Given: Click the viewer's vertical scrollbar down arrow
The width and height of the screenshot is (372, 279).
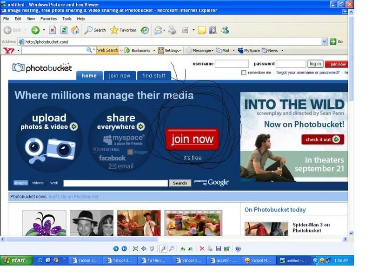Looking at the screenshot, I should point(351,233).
